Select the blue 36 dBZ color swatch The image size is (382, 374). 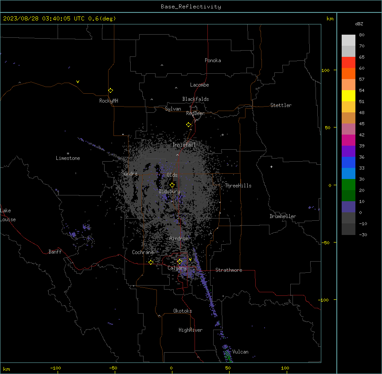(x=348, y=162)
